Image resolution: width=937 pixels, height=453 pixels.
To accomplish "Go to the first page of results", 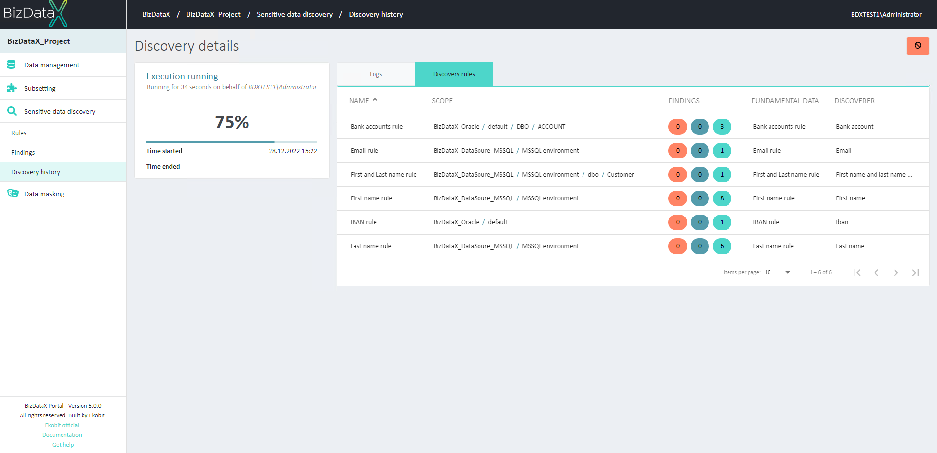I will pyautogui.click(x=856, y=273).
